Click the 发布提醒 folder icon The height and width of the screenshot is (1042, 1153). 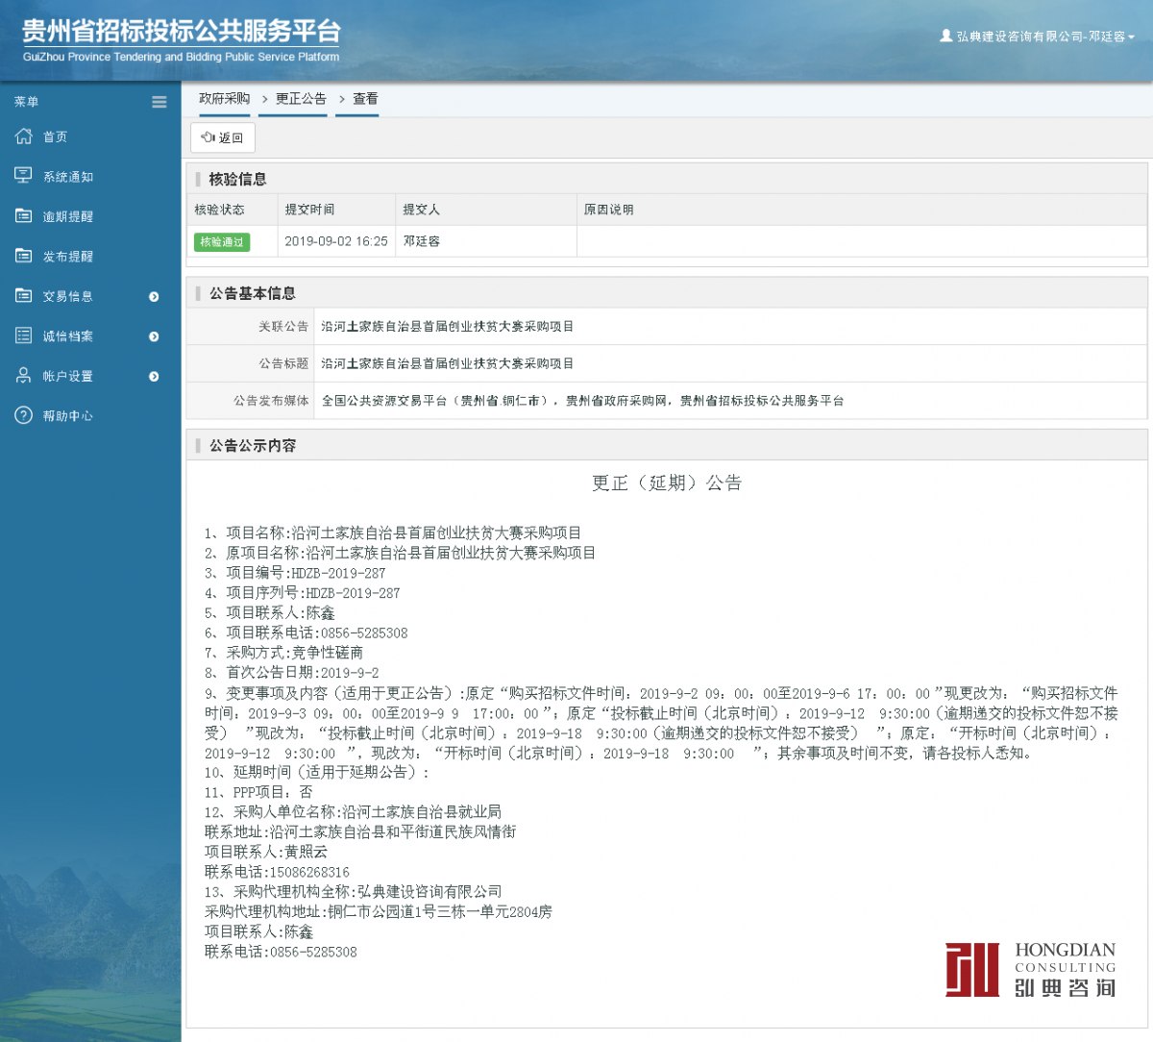click(24, 256)
